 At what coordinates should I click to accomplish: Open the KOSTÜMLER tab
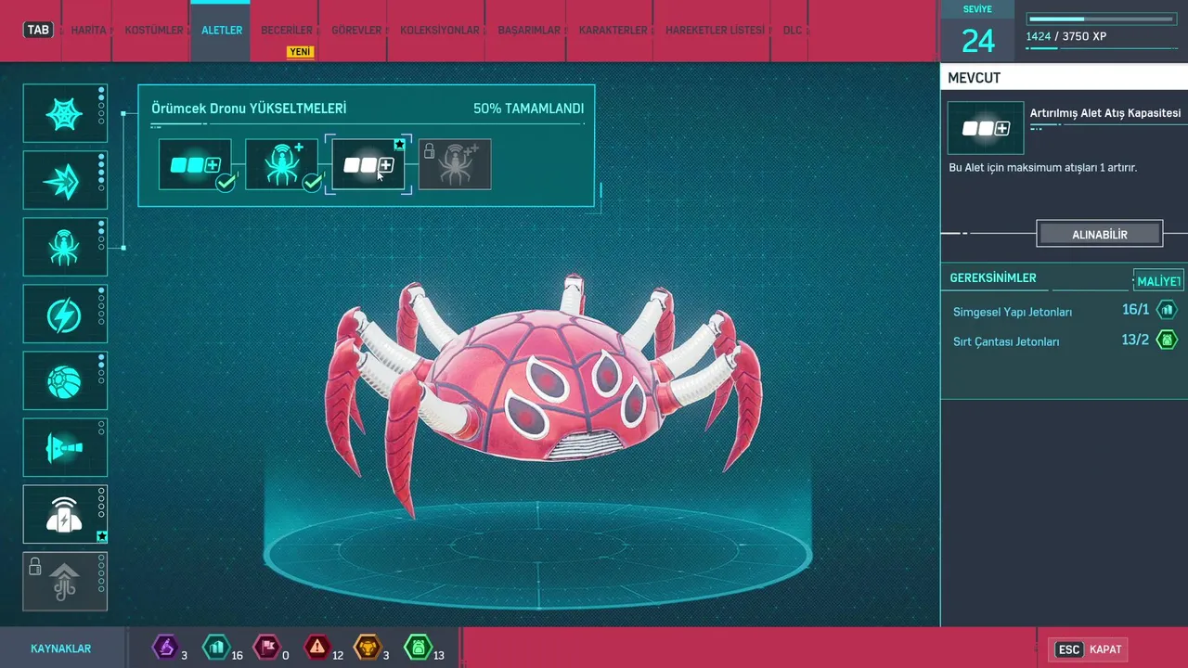[x=154, y=31]
